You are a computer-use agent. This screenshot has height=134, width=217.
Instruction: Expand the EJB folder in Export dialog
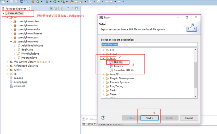tap(103, 50)
